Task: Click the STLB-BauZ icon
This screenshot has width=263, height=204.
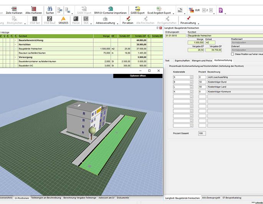Action: [x=50, y=20]
